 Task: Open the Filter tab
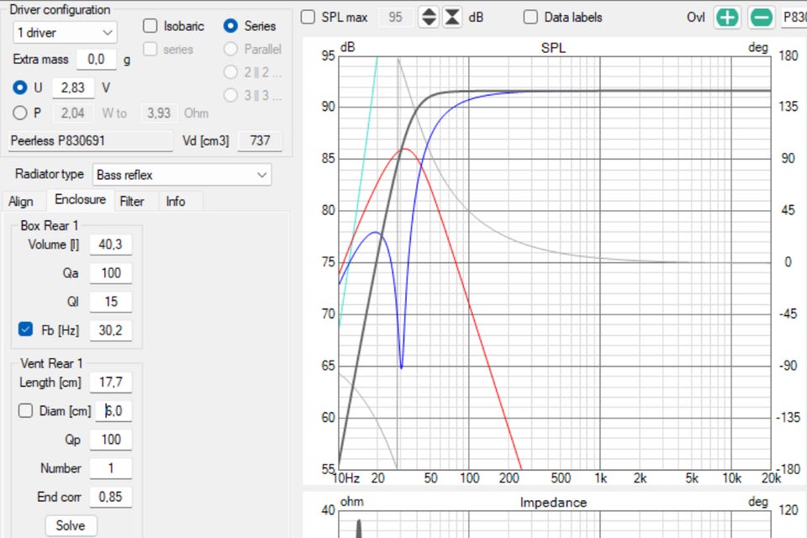click(131, 201)
